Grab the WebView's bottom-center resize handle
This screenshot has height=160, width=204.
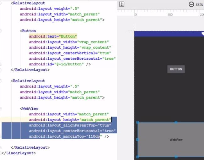pos(176,157)
